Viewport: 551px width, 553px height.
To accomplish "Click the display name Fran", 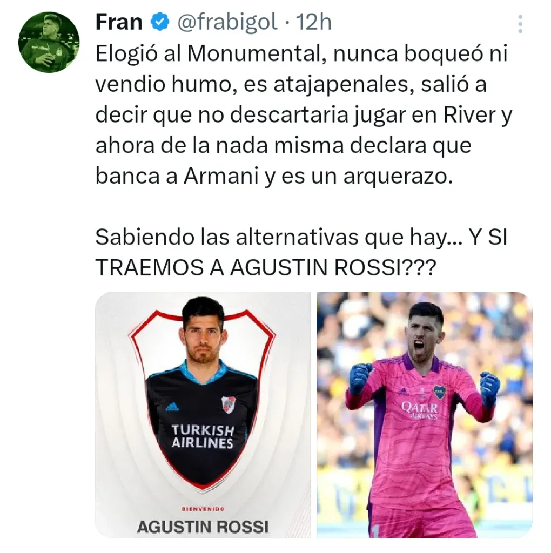I will (x=119, y=22).
